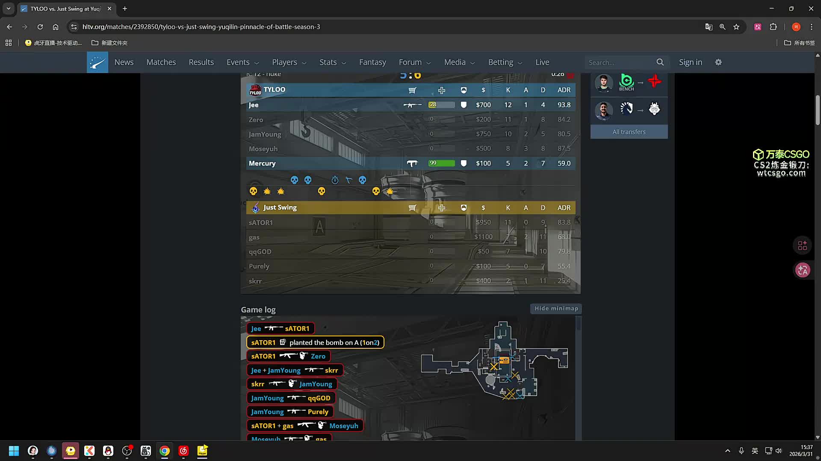Open Google Translate icon in address bar
This screenshot has height=461, width=821.
click(709, 27)
